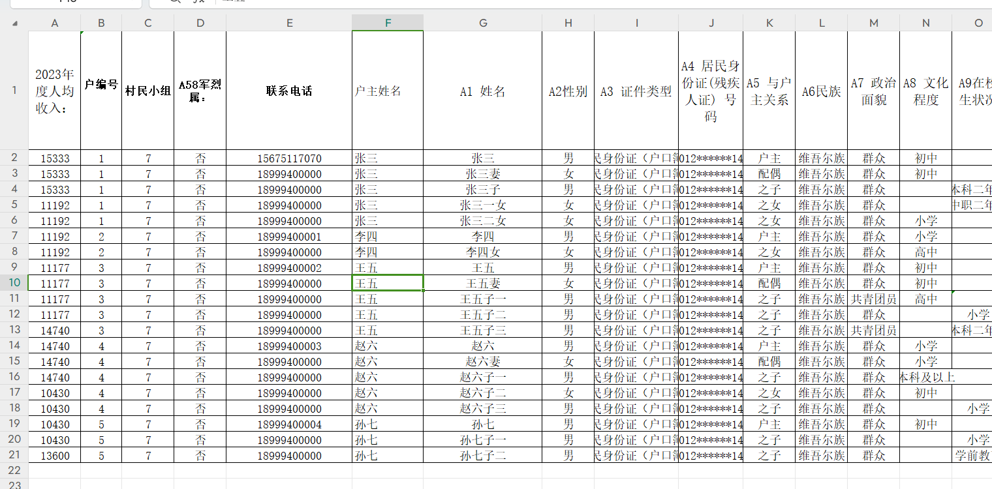Select name cell '孙七子二'
Screen dimensions: 992x489
point(483,455)
